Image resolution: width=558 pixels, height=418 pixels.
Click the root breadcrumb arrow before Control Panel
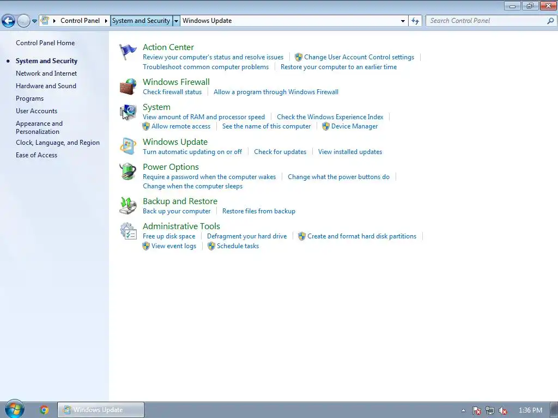point(54,21)
